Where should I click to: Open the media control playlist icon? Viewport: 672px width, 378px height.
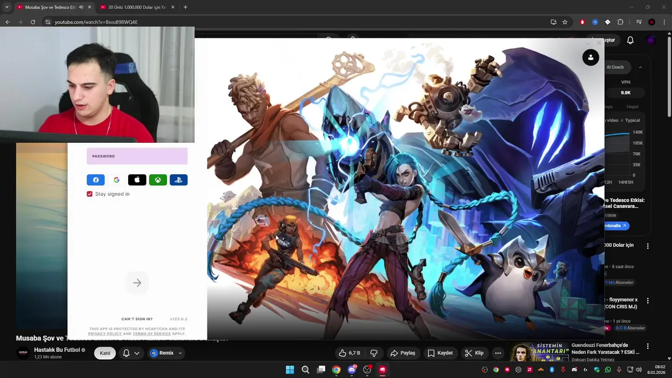[639, 22]
